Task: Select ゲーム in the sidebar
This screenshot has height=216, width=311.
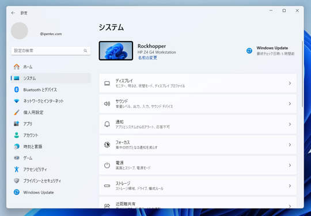Action: pos(51,158)
